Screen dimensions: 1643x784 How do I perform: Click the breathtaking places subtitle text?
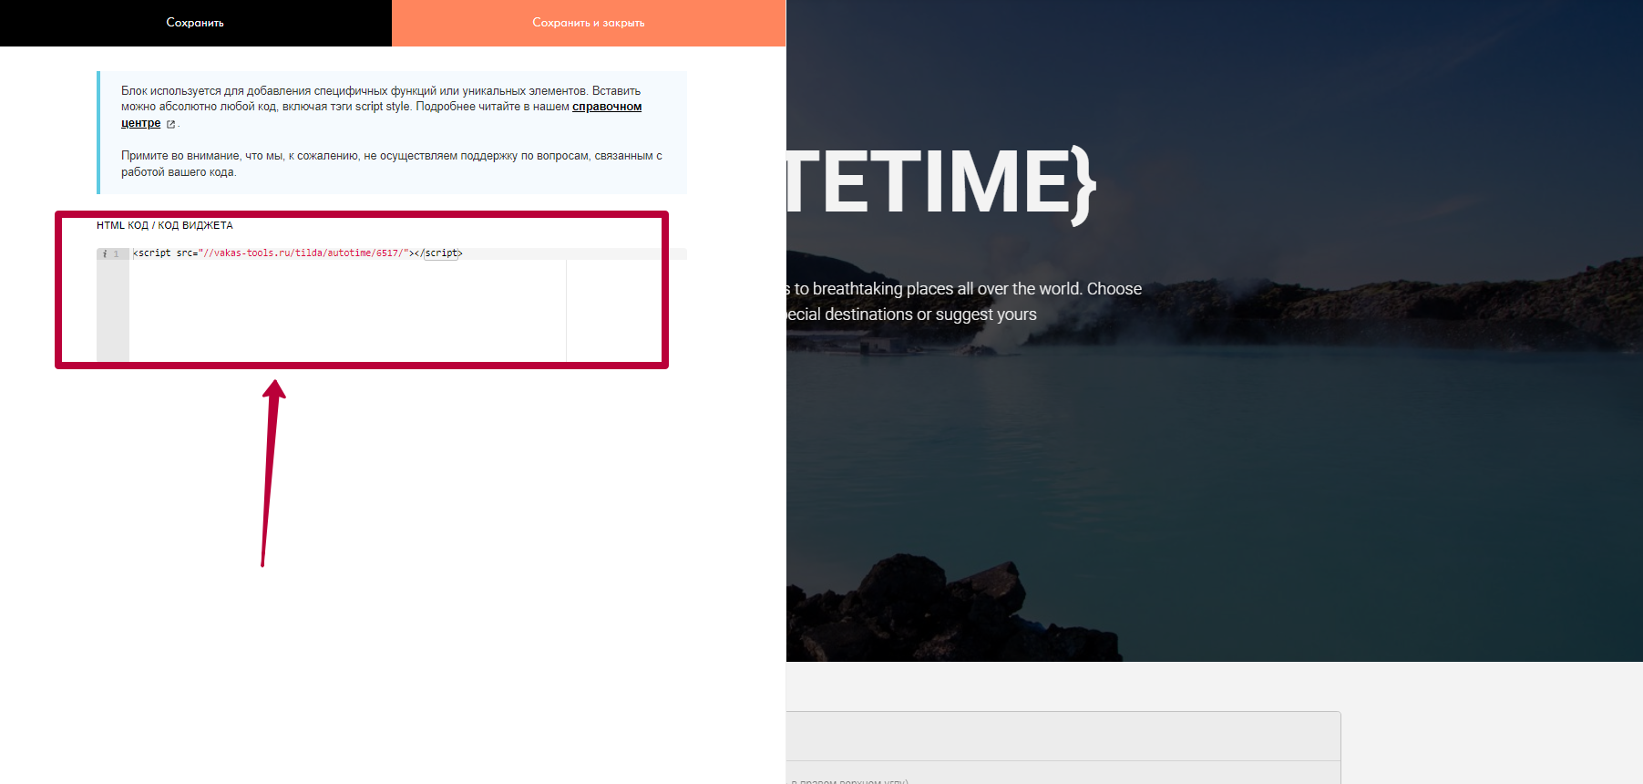(966, 289)
